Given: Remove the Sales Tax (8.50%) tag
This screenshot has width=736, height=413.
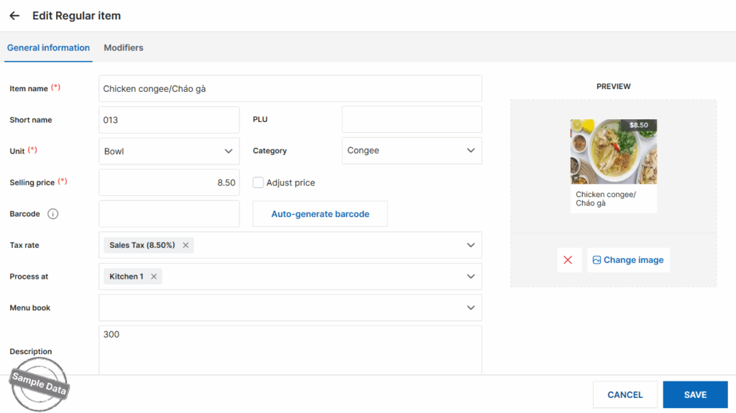Looking at the screenshot, I should (x=185, y=246).
